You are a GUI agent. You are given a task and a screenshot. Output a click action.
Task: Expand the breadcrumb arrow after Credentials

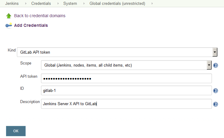pos(58,3)
